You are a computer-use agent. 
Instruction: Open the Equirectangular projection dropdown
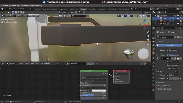pos(173,65)
